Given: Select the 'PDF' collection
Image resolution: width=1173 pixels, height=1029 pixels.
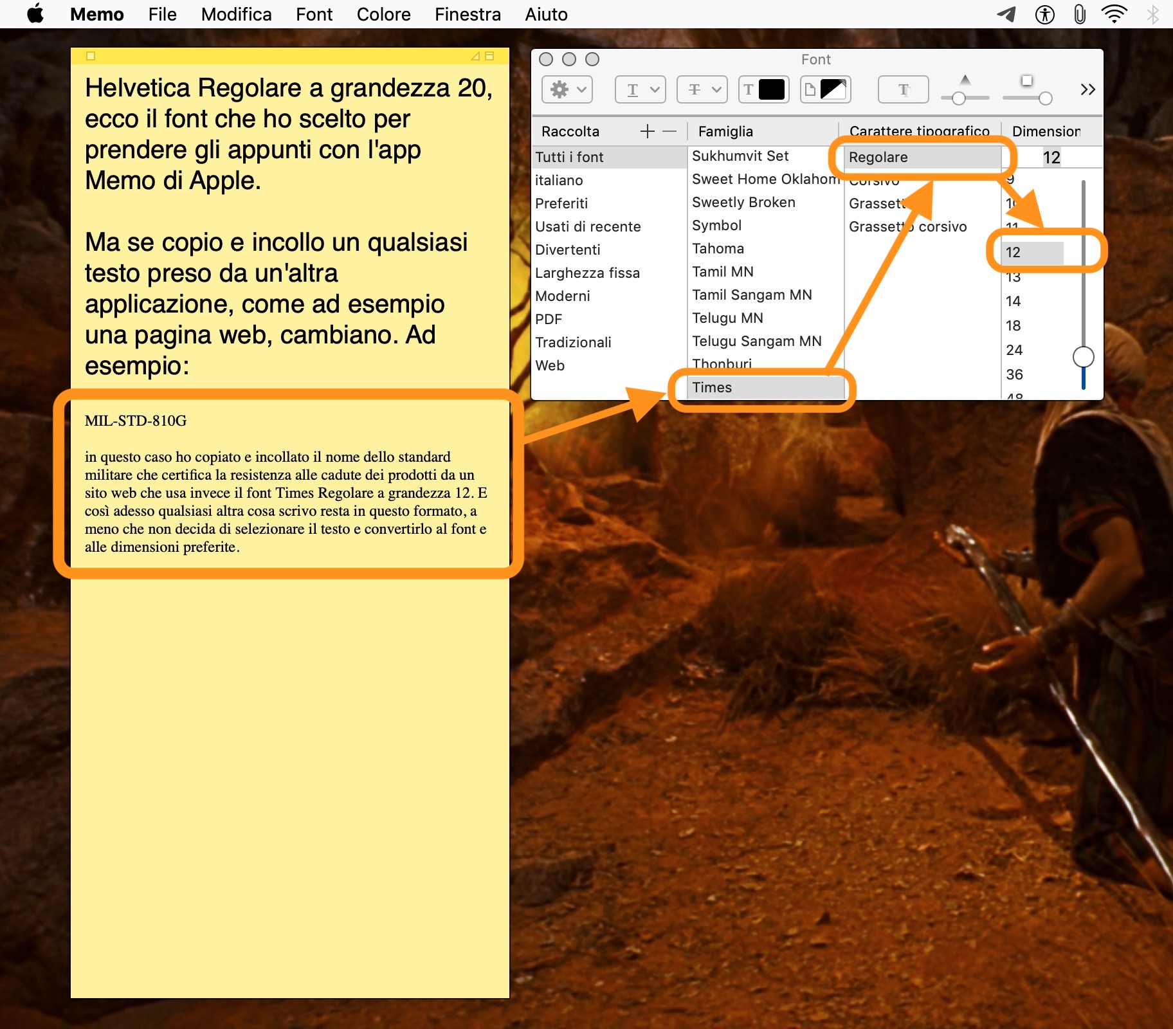Looking at the screenshot, I should [x=609, y=319].
